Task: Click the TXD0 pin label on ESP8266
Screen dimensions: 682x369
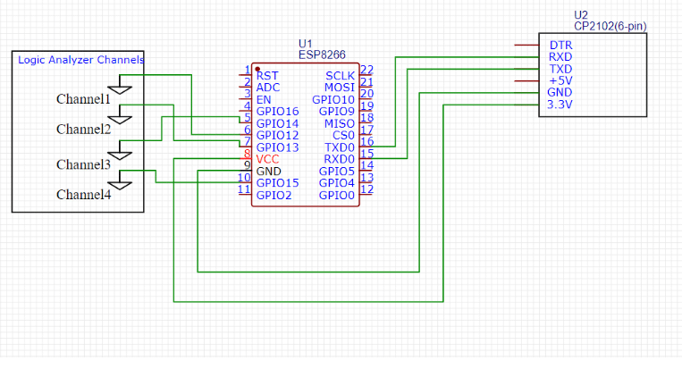Action: click(338, 147)
